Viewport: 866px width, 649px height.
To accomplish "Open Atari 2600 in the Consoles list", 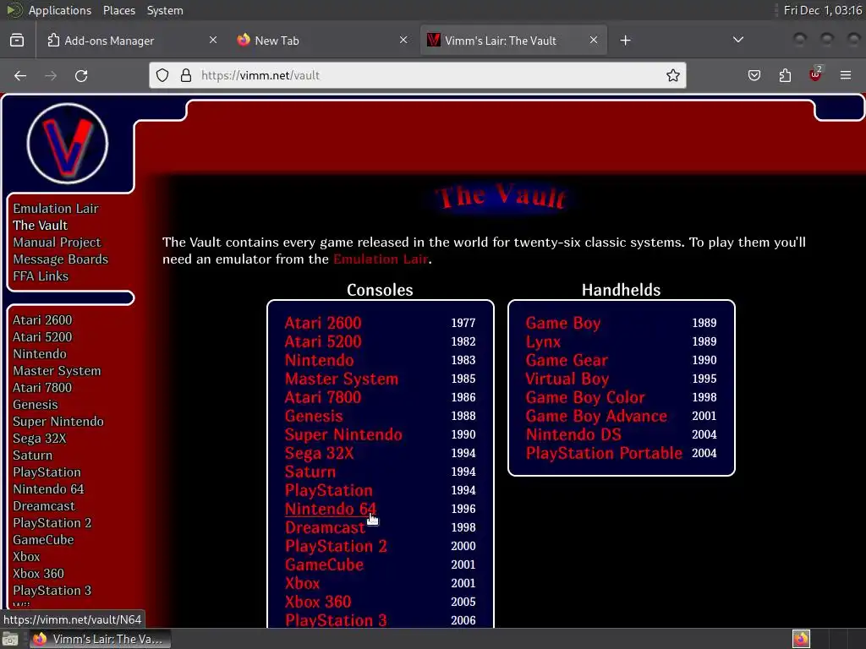I will [323, 323].
